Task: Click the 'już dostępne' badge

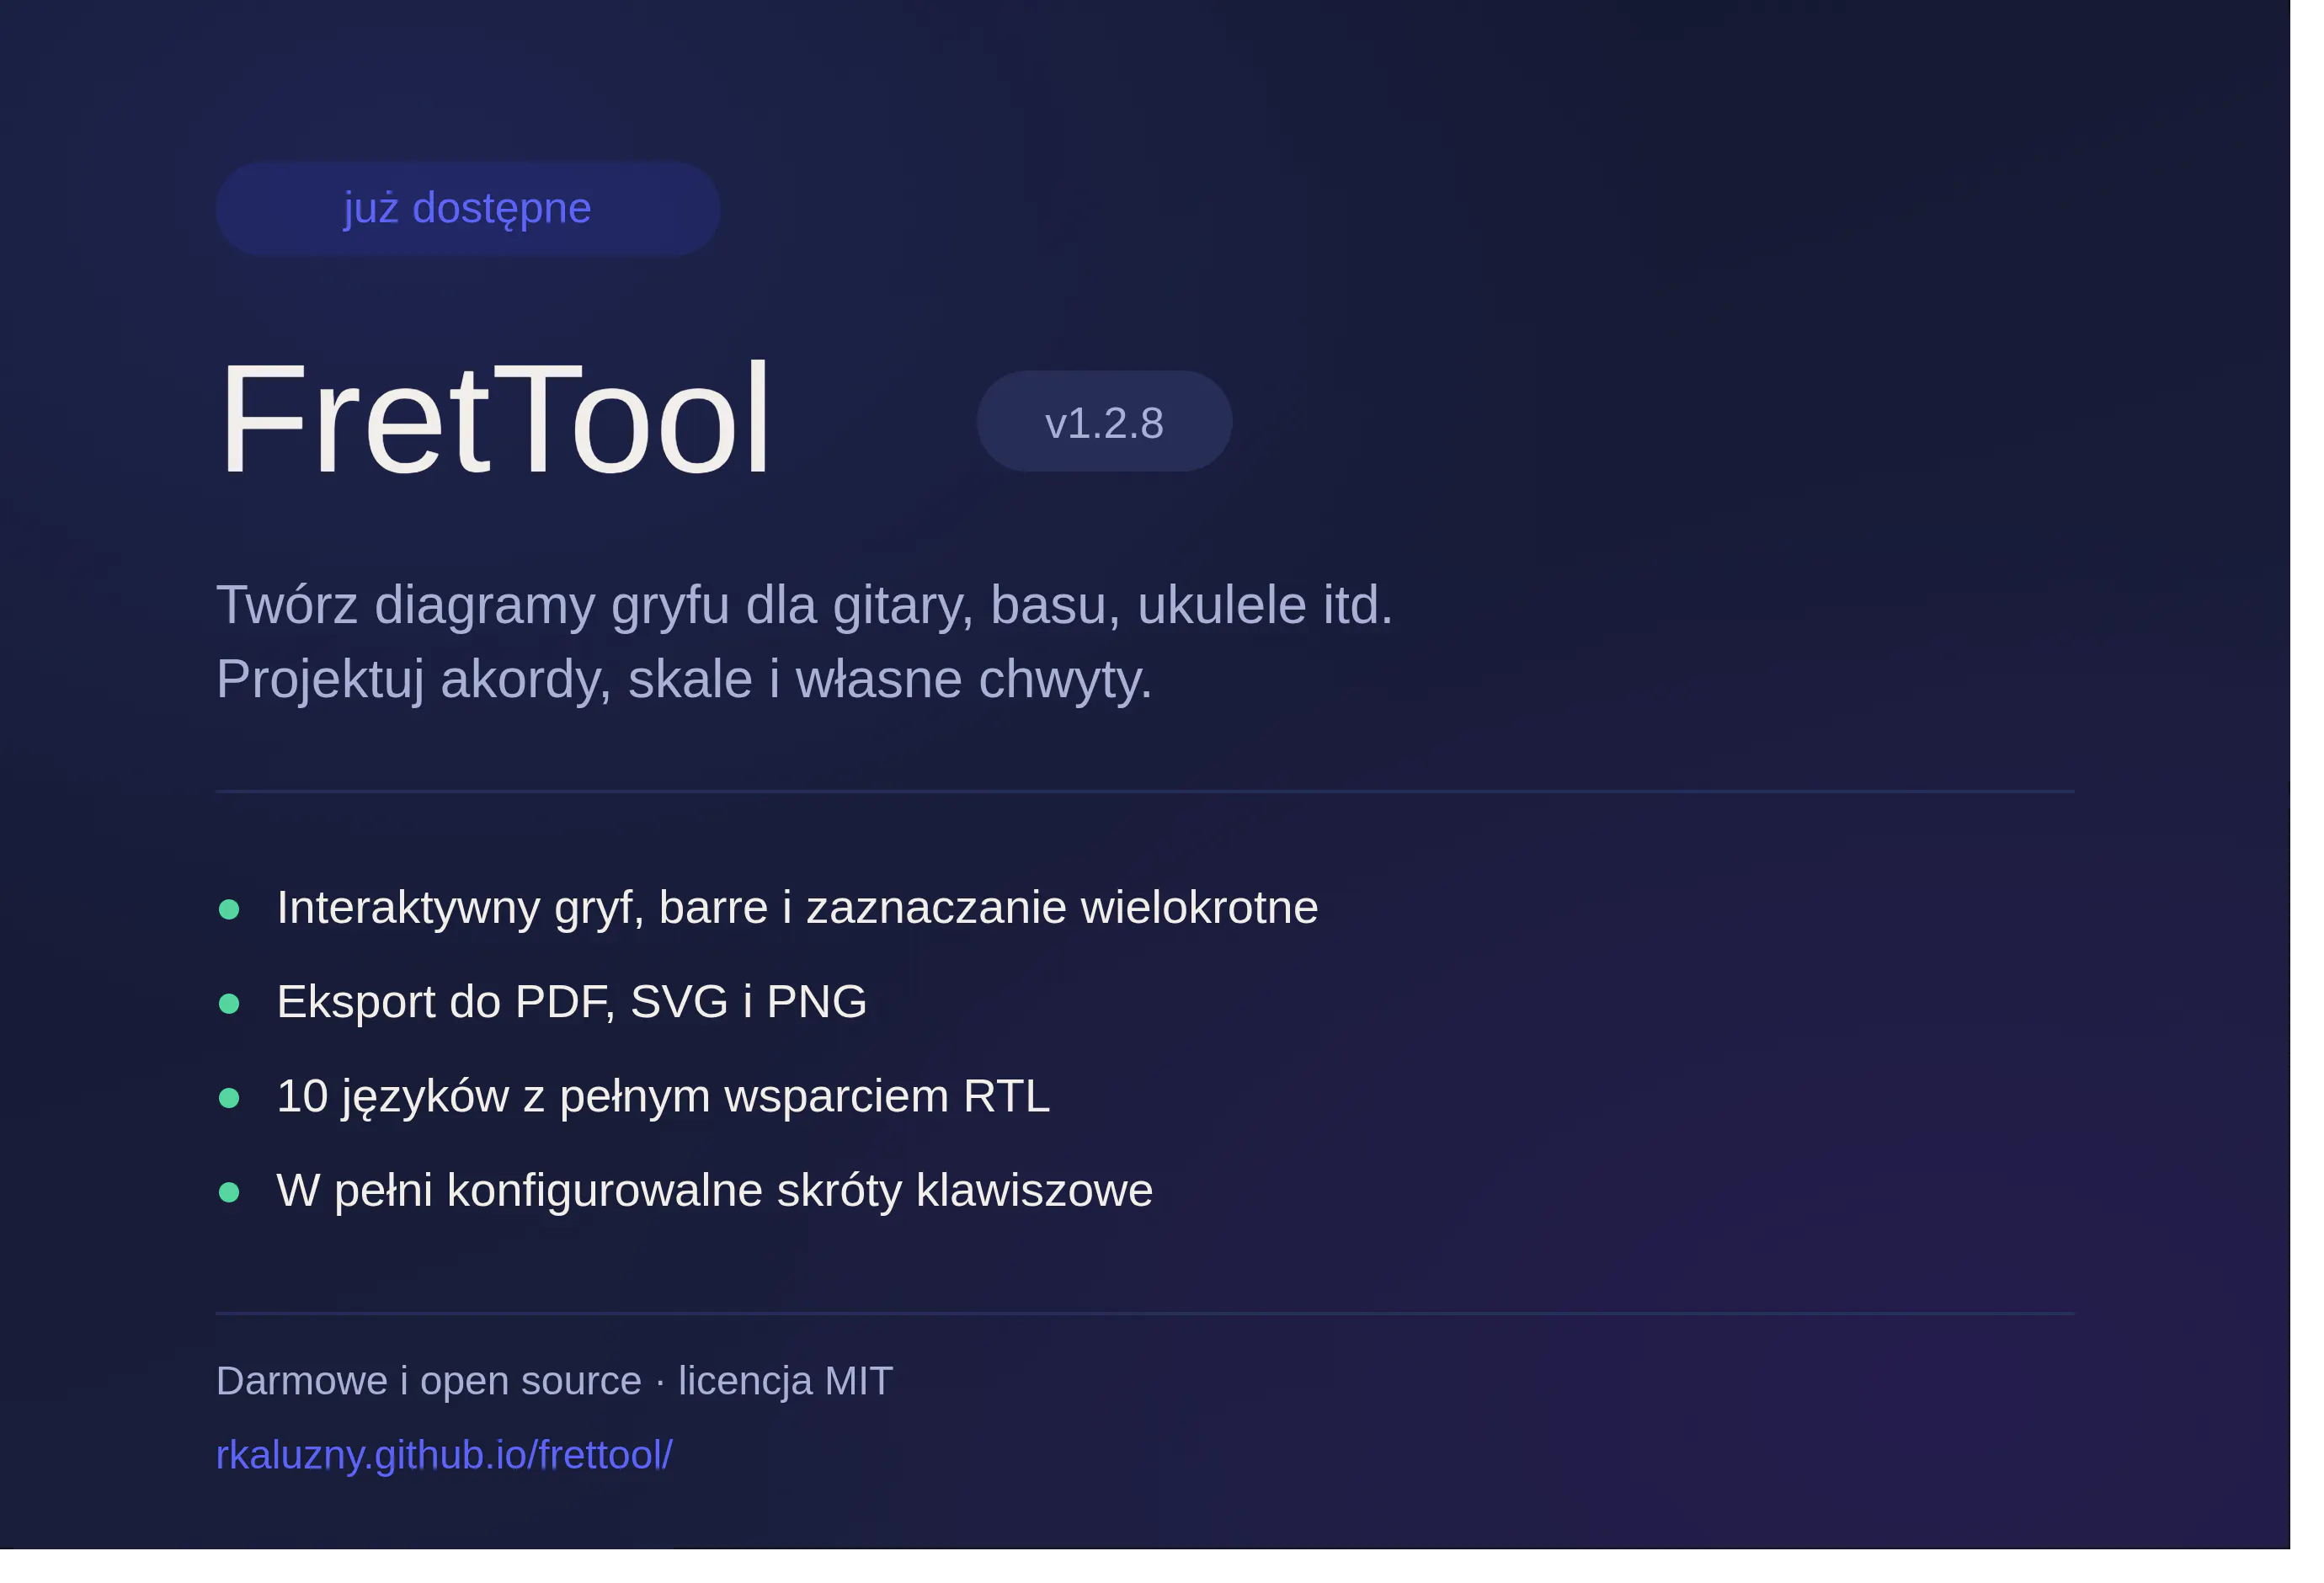Action: [468, 208]
